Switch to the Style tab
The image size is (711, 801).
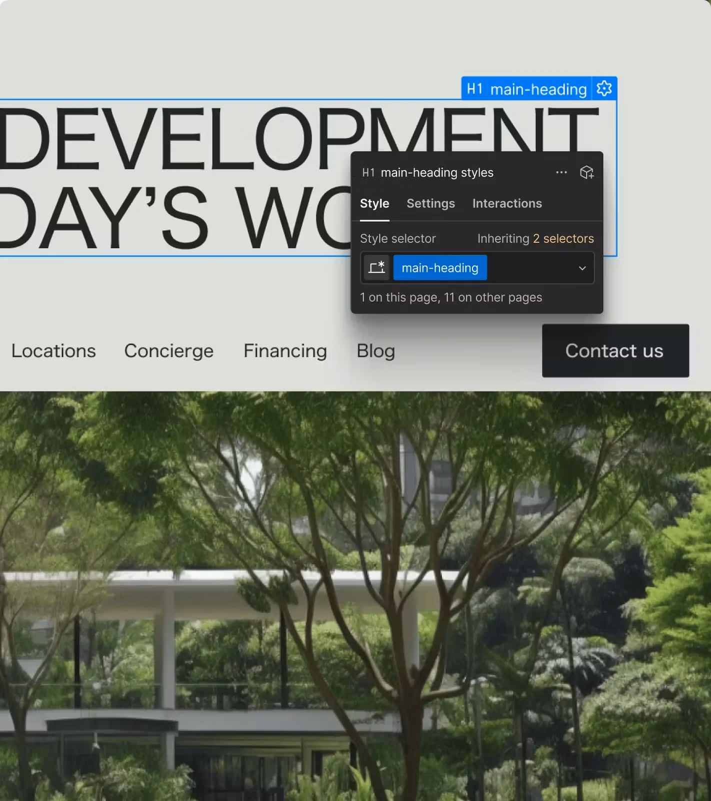point(374,203)
